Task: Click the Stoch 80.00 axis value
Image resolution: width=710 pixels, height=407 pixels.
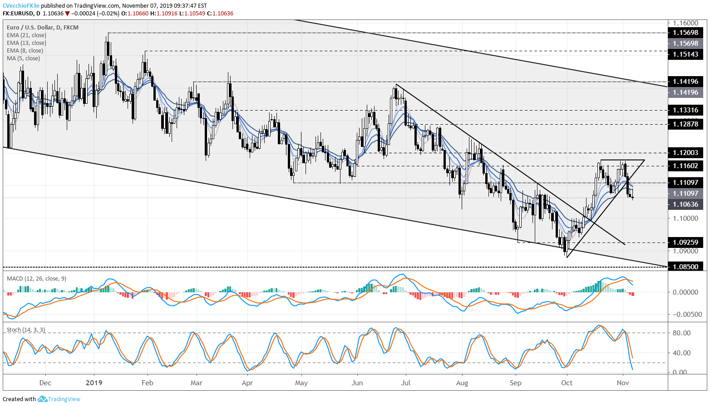Action: pyautogui.click(x=682, y=333)
